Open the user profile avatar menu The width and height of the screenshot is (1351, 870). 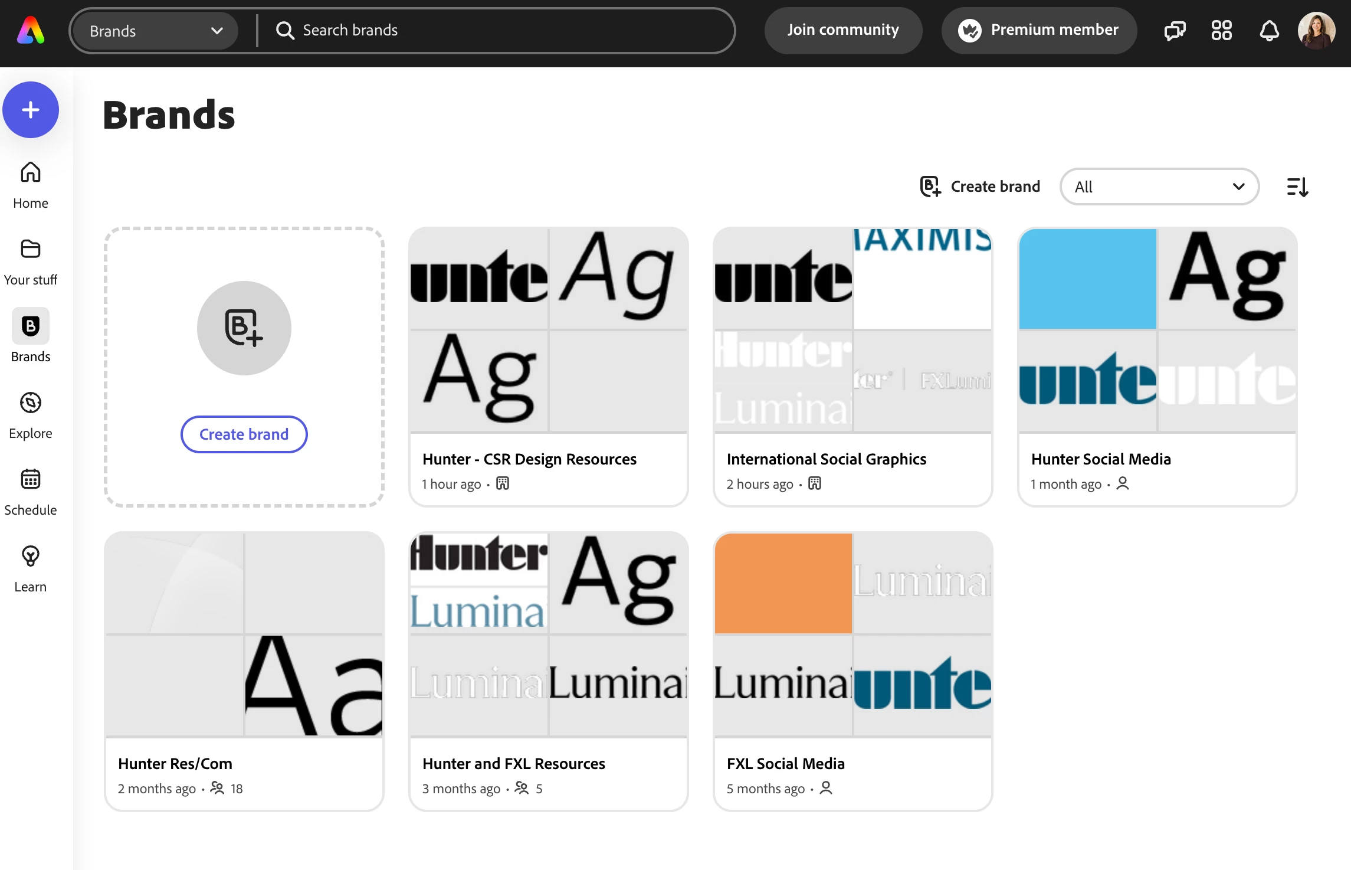tap(1317, 31)
